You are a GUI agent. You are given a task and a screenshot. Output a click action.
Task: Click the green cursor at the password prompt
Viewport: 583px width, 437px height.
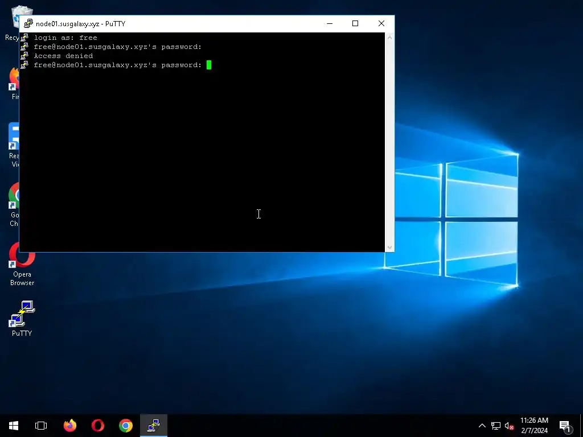pos(209,65)
